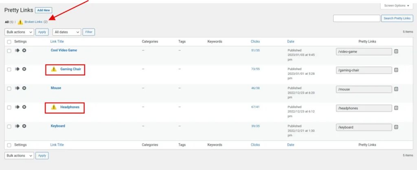The image size is (417, 170).
Task: Click the Filter button
Action: [88, 32]
